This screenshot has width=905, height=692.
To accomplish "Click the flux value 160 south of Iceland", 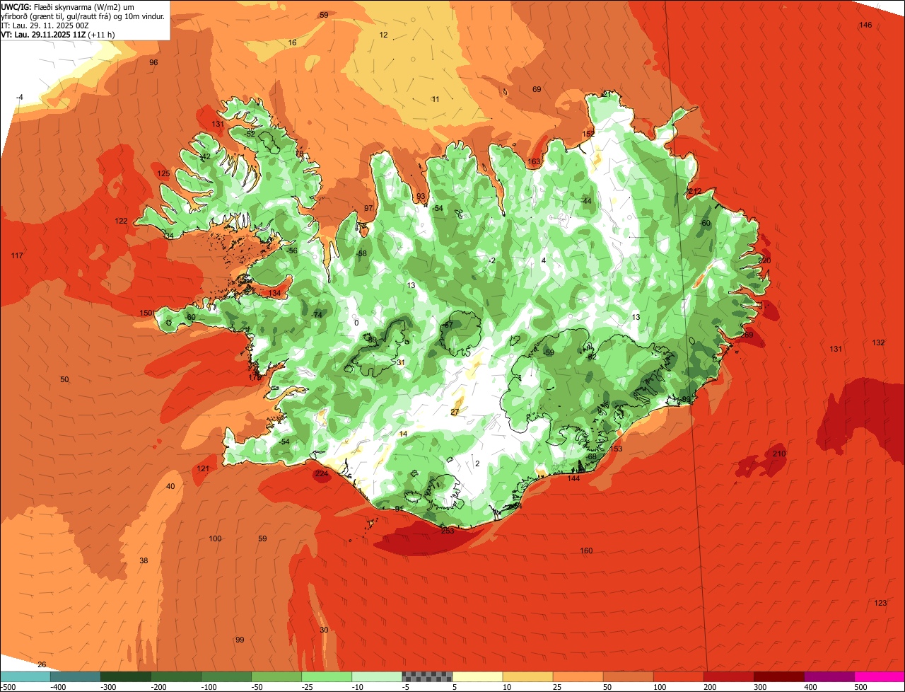I will 586,551.
